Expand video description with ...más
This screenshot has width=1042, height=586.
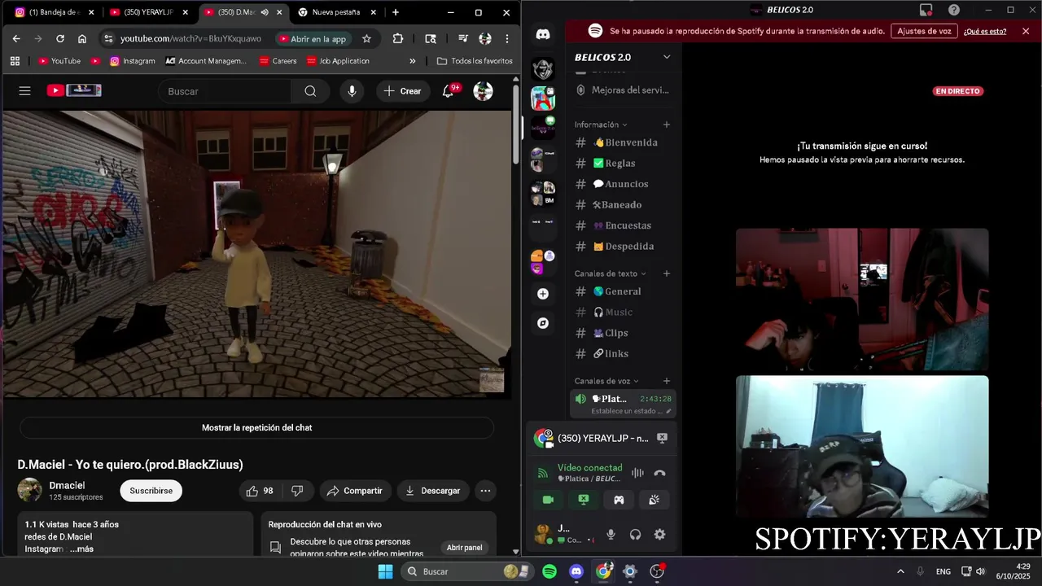(x=81, y=549)
